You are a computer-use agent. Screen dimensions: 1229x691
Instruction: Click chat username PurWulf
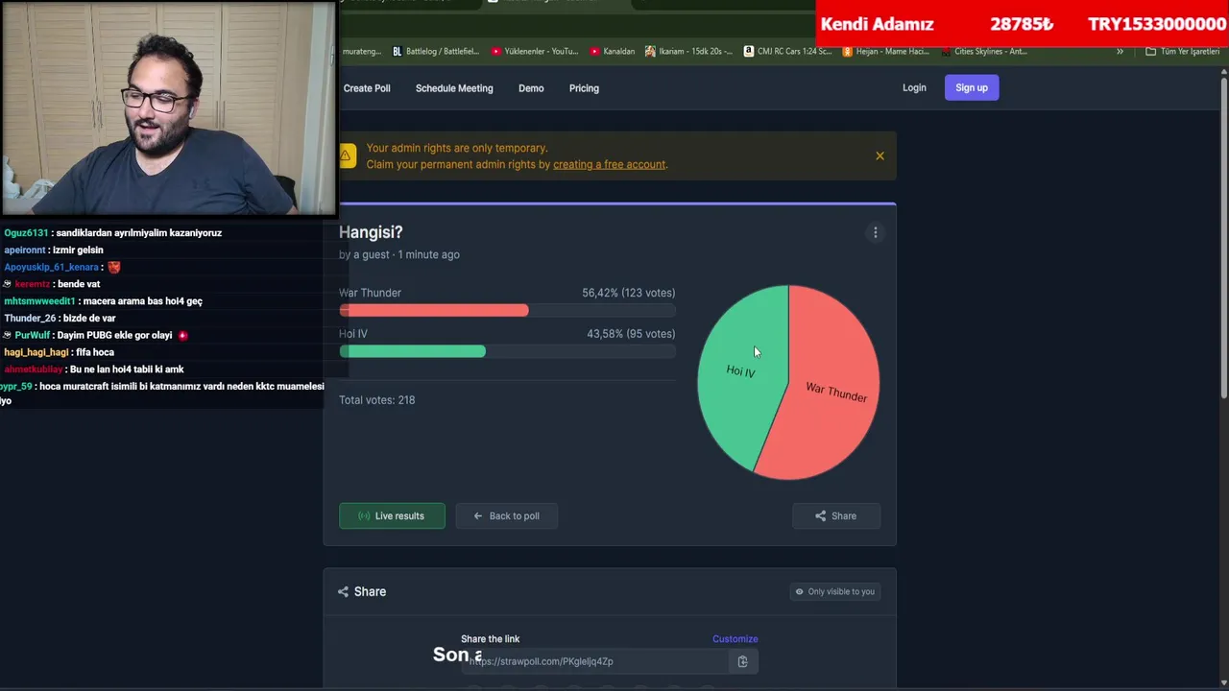[33, 335]
